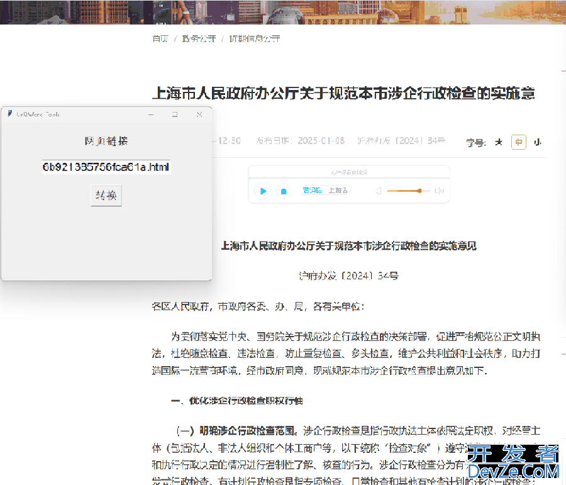Click the 网页链接 URL input field

[x=106, y=167]
